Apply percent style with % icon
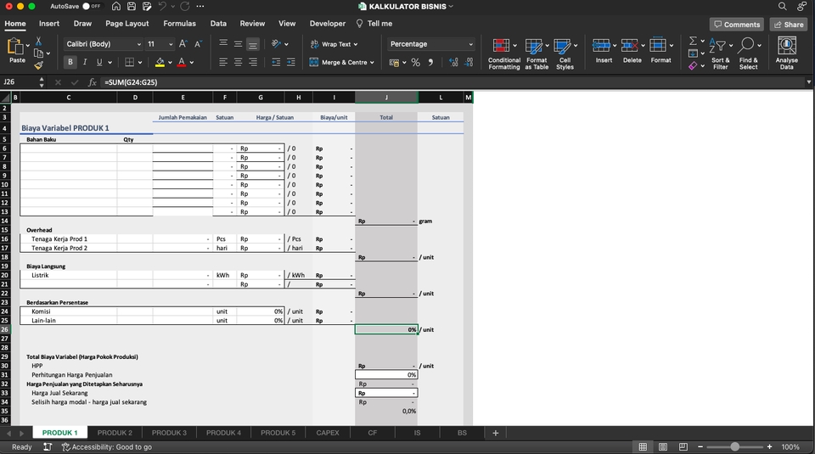 415,63
